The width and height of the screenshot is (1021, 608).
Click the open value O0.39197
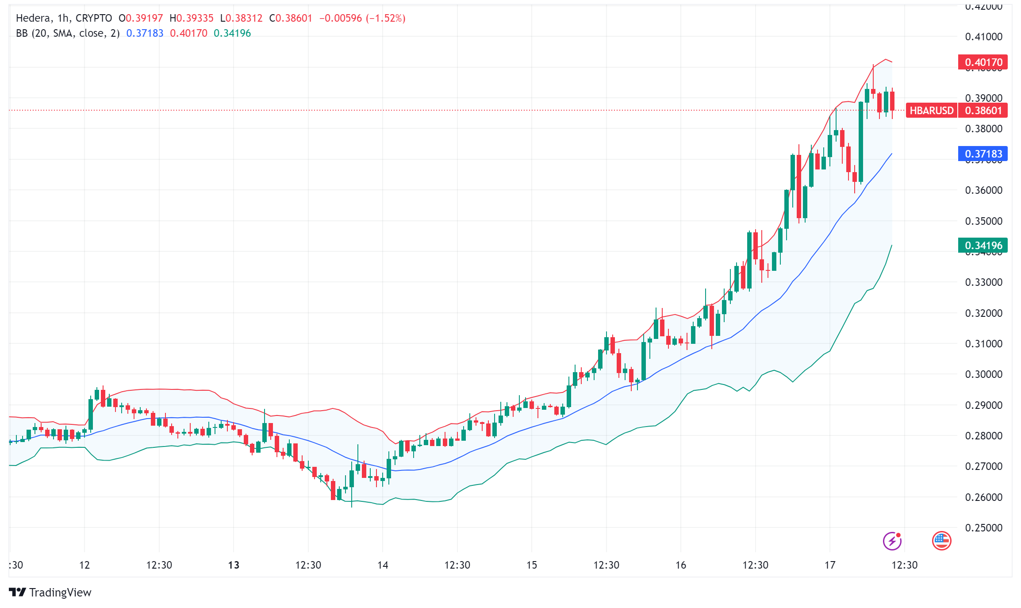(141, 18)
